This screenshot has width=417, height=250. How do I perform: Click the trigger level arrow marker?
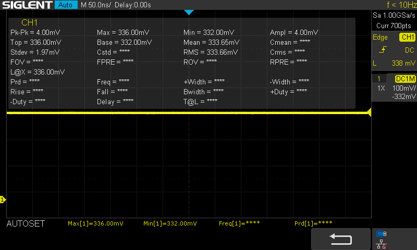coord(369,113)
